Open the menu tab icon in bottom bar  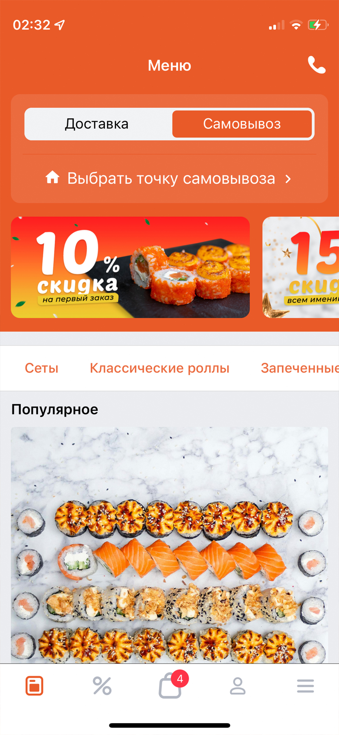34,686
